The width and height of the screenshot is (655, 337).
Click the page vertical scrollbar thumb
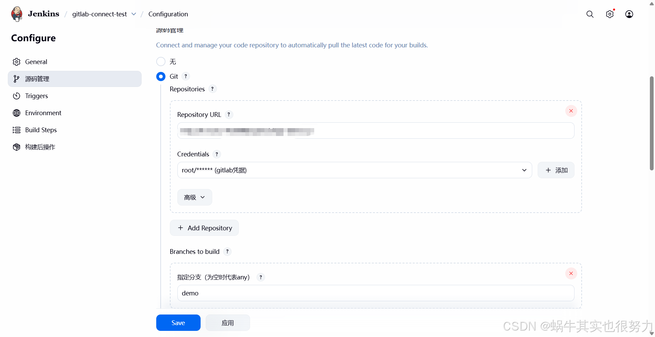tap(652, 123)
